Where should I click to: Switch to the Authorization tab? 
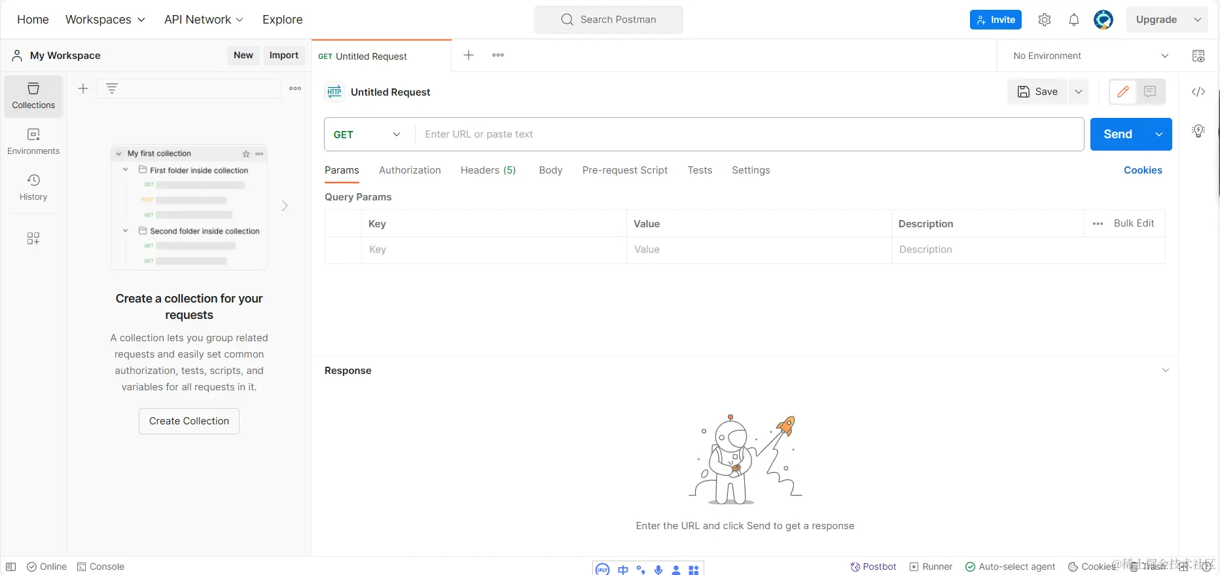[x=410, y=170]
